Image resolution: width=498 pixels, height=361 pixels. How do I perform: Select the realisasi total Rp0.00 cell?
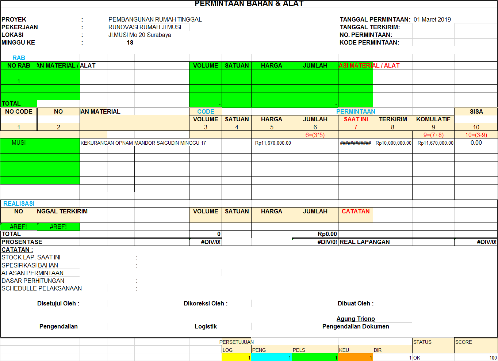[x=315, y=234]
